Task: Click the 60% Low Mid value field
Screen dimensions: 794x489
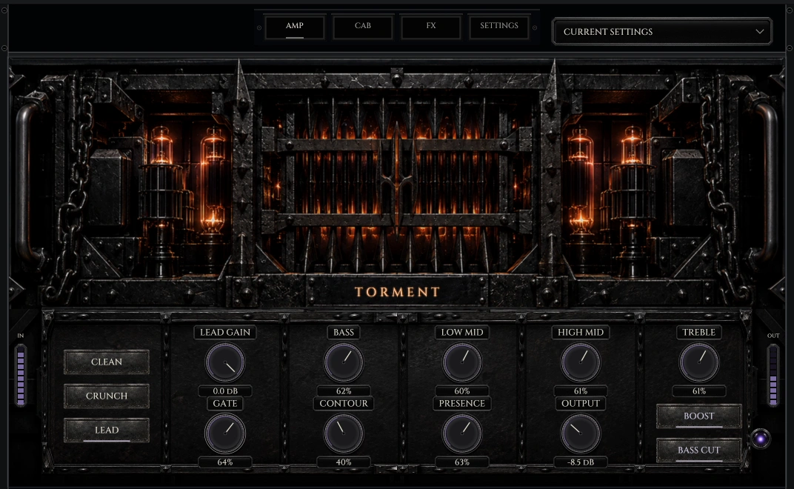Action: point(462,391)
